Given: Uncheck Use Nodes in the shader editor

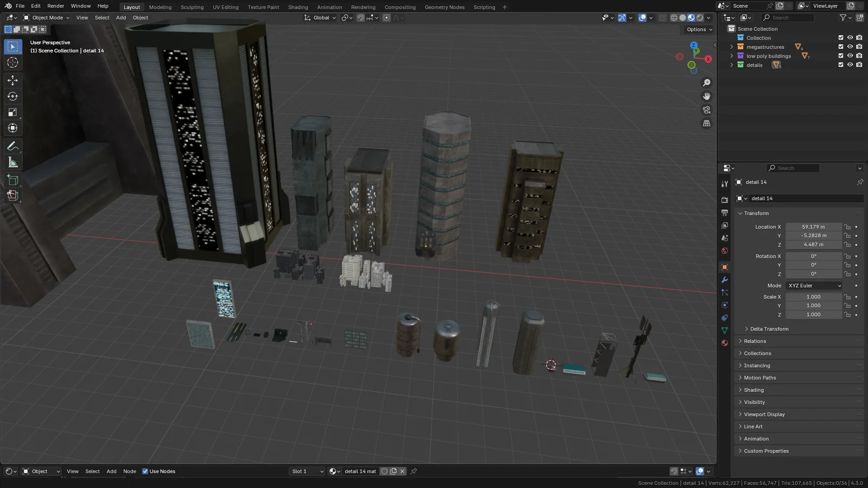Looking at the screenshot, I should pos(145,471).
